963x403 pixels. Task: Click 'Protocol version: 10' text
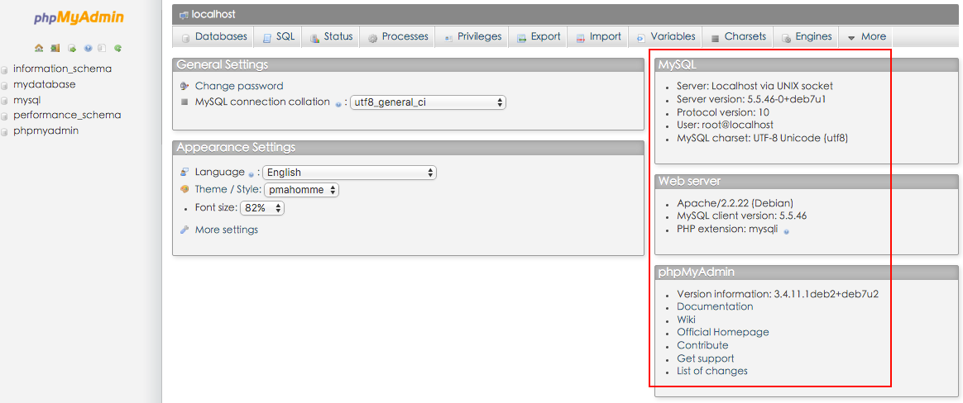tap(723, 112)
